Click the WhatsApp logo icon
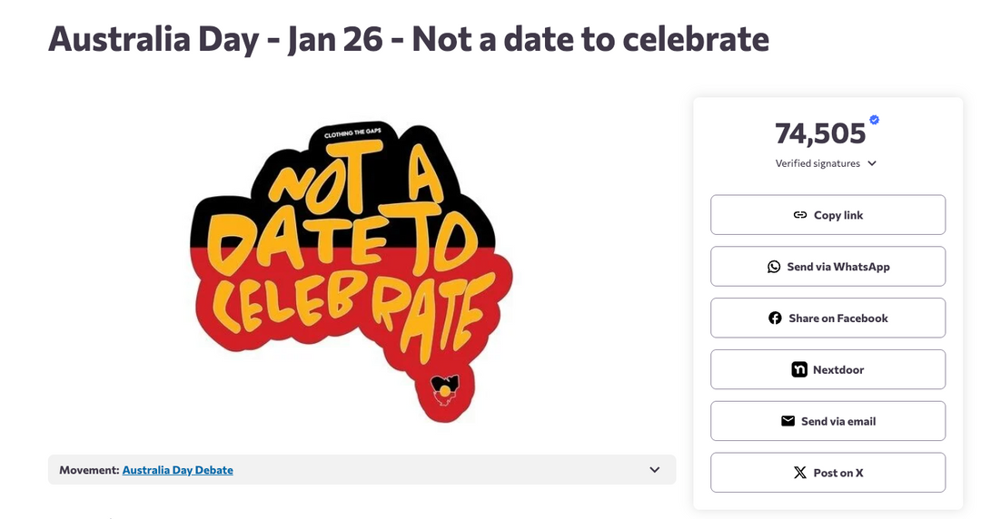The width and height of the screenshot is (981, 519). tap(774, 267)
